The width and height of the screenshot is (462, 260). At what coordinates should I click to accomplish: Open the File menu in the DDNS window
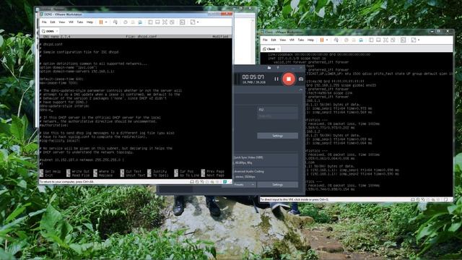click(44, 22)
